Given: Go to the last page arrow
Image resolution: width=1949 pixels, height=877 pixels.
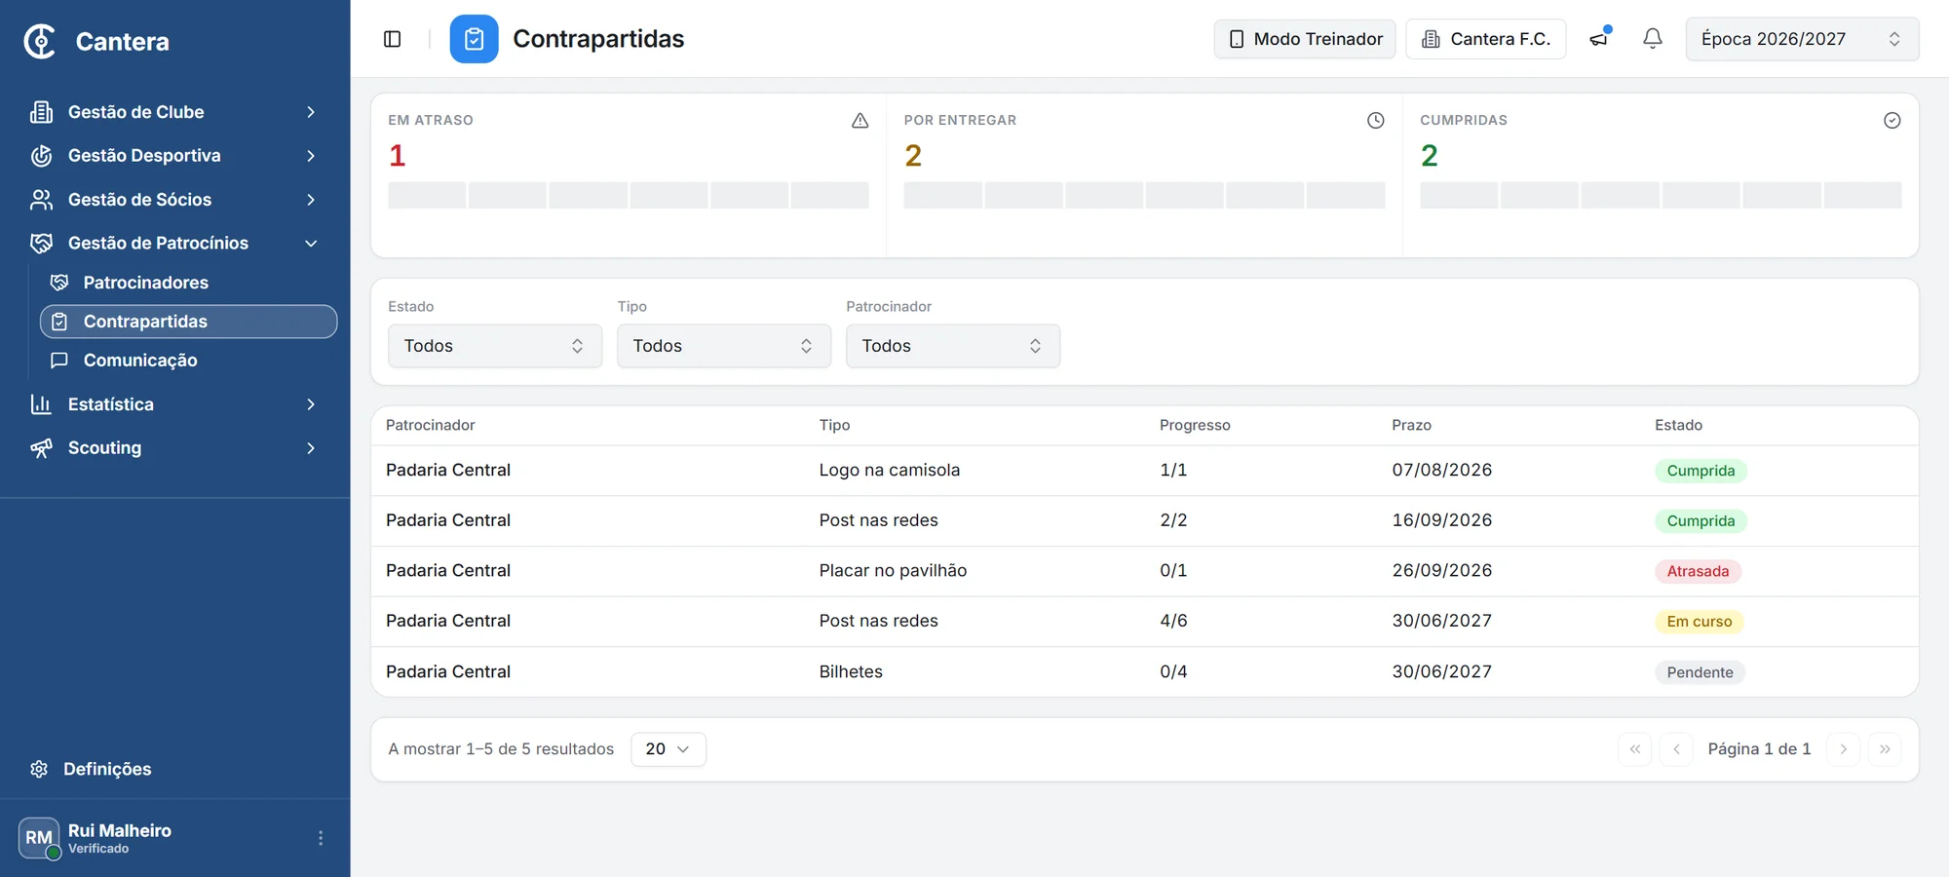Looking at the screenshot, I should coord(1885,749).
